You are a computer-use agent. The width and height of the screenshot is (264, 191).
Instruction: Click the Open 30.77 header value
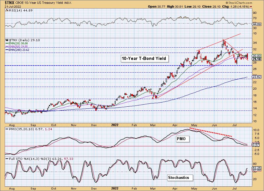156,6
